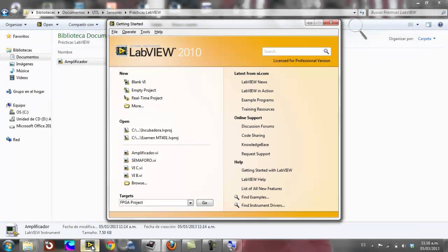Click the volume icon in system tray

click(404, 245)
